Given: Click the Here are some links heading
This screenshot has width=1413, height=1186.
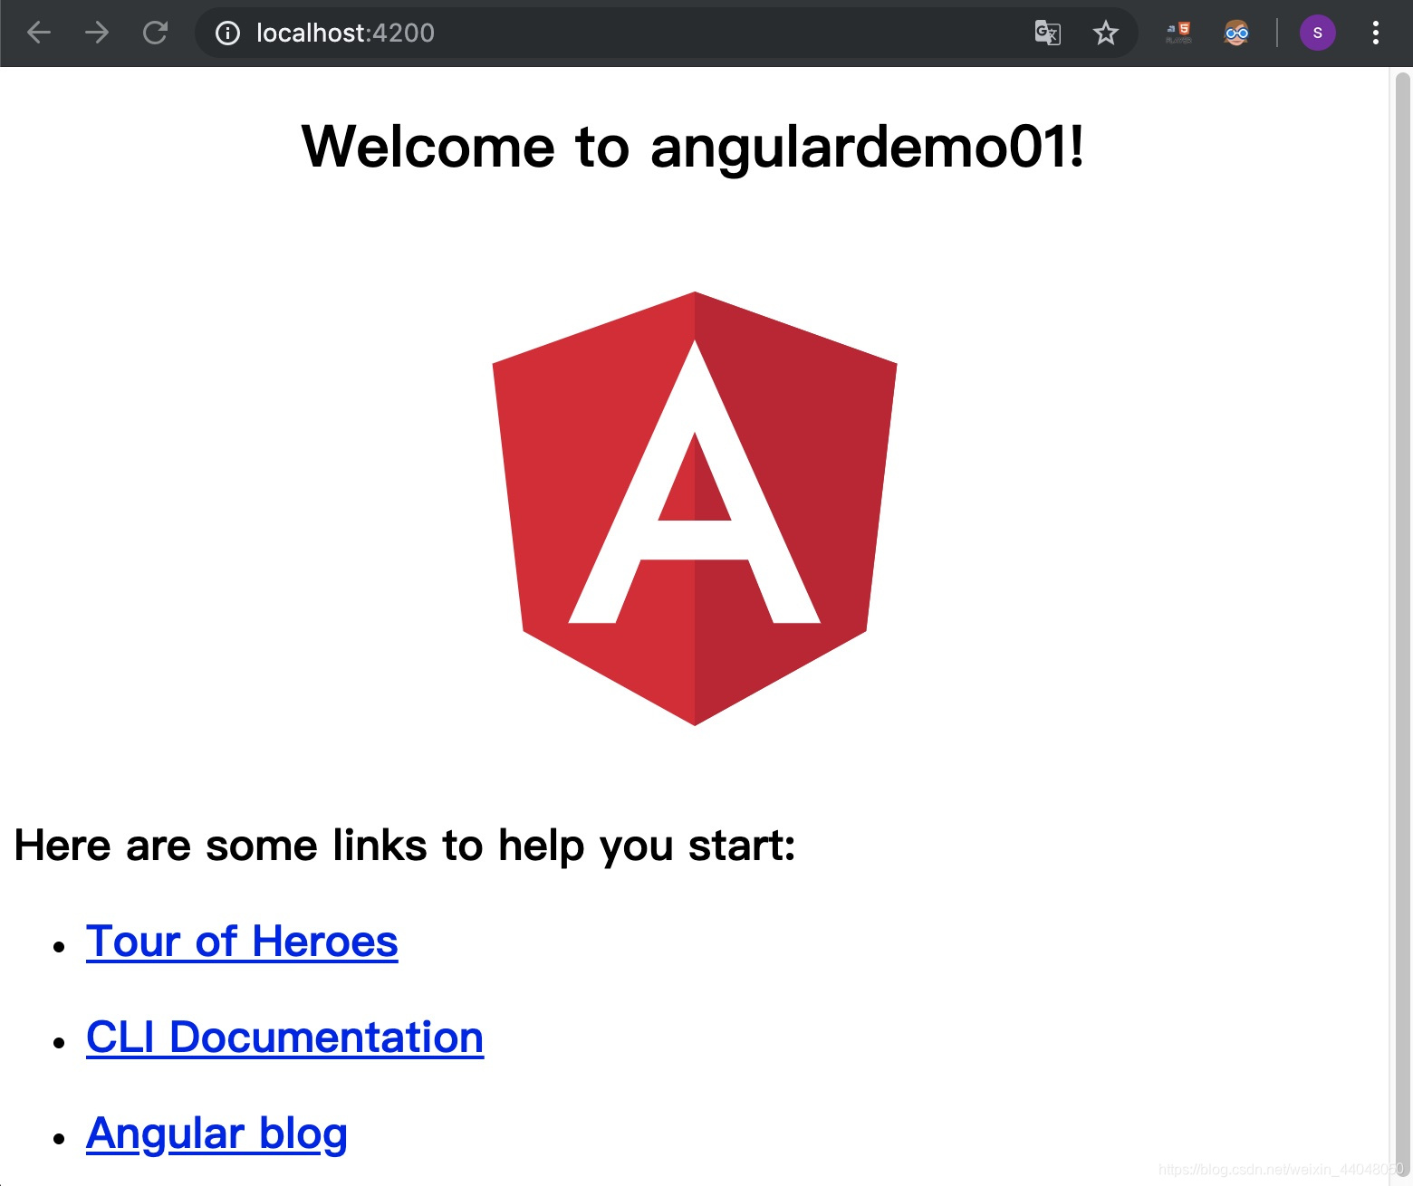Looking at the screenshot, I should [405, 846].
